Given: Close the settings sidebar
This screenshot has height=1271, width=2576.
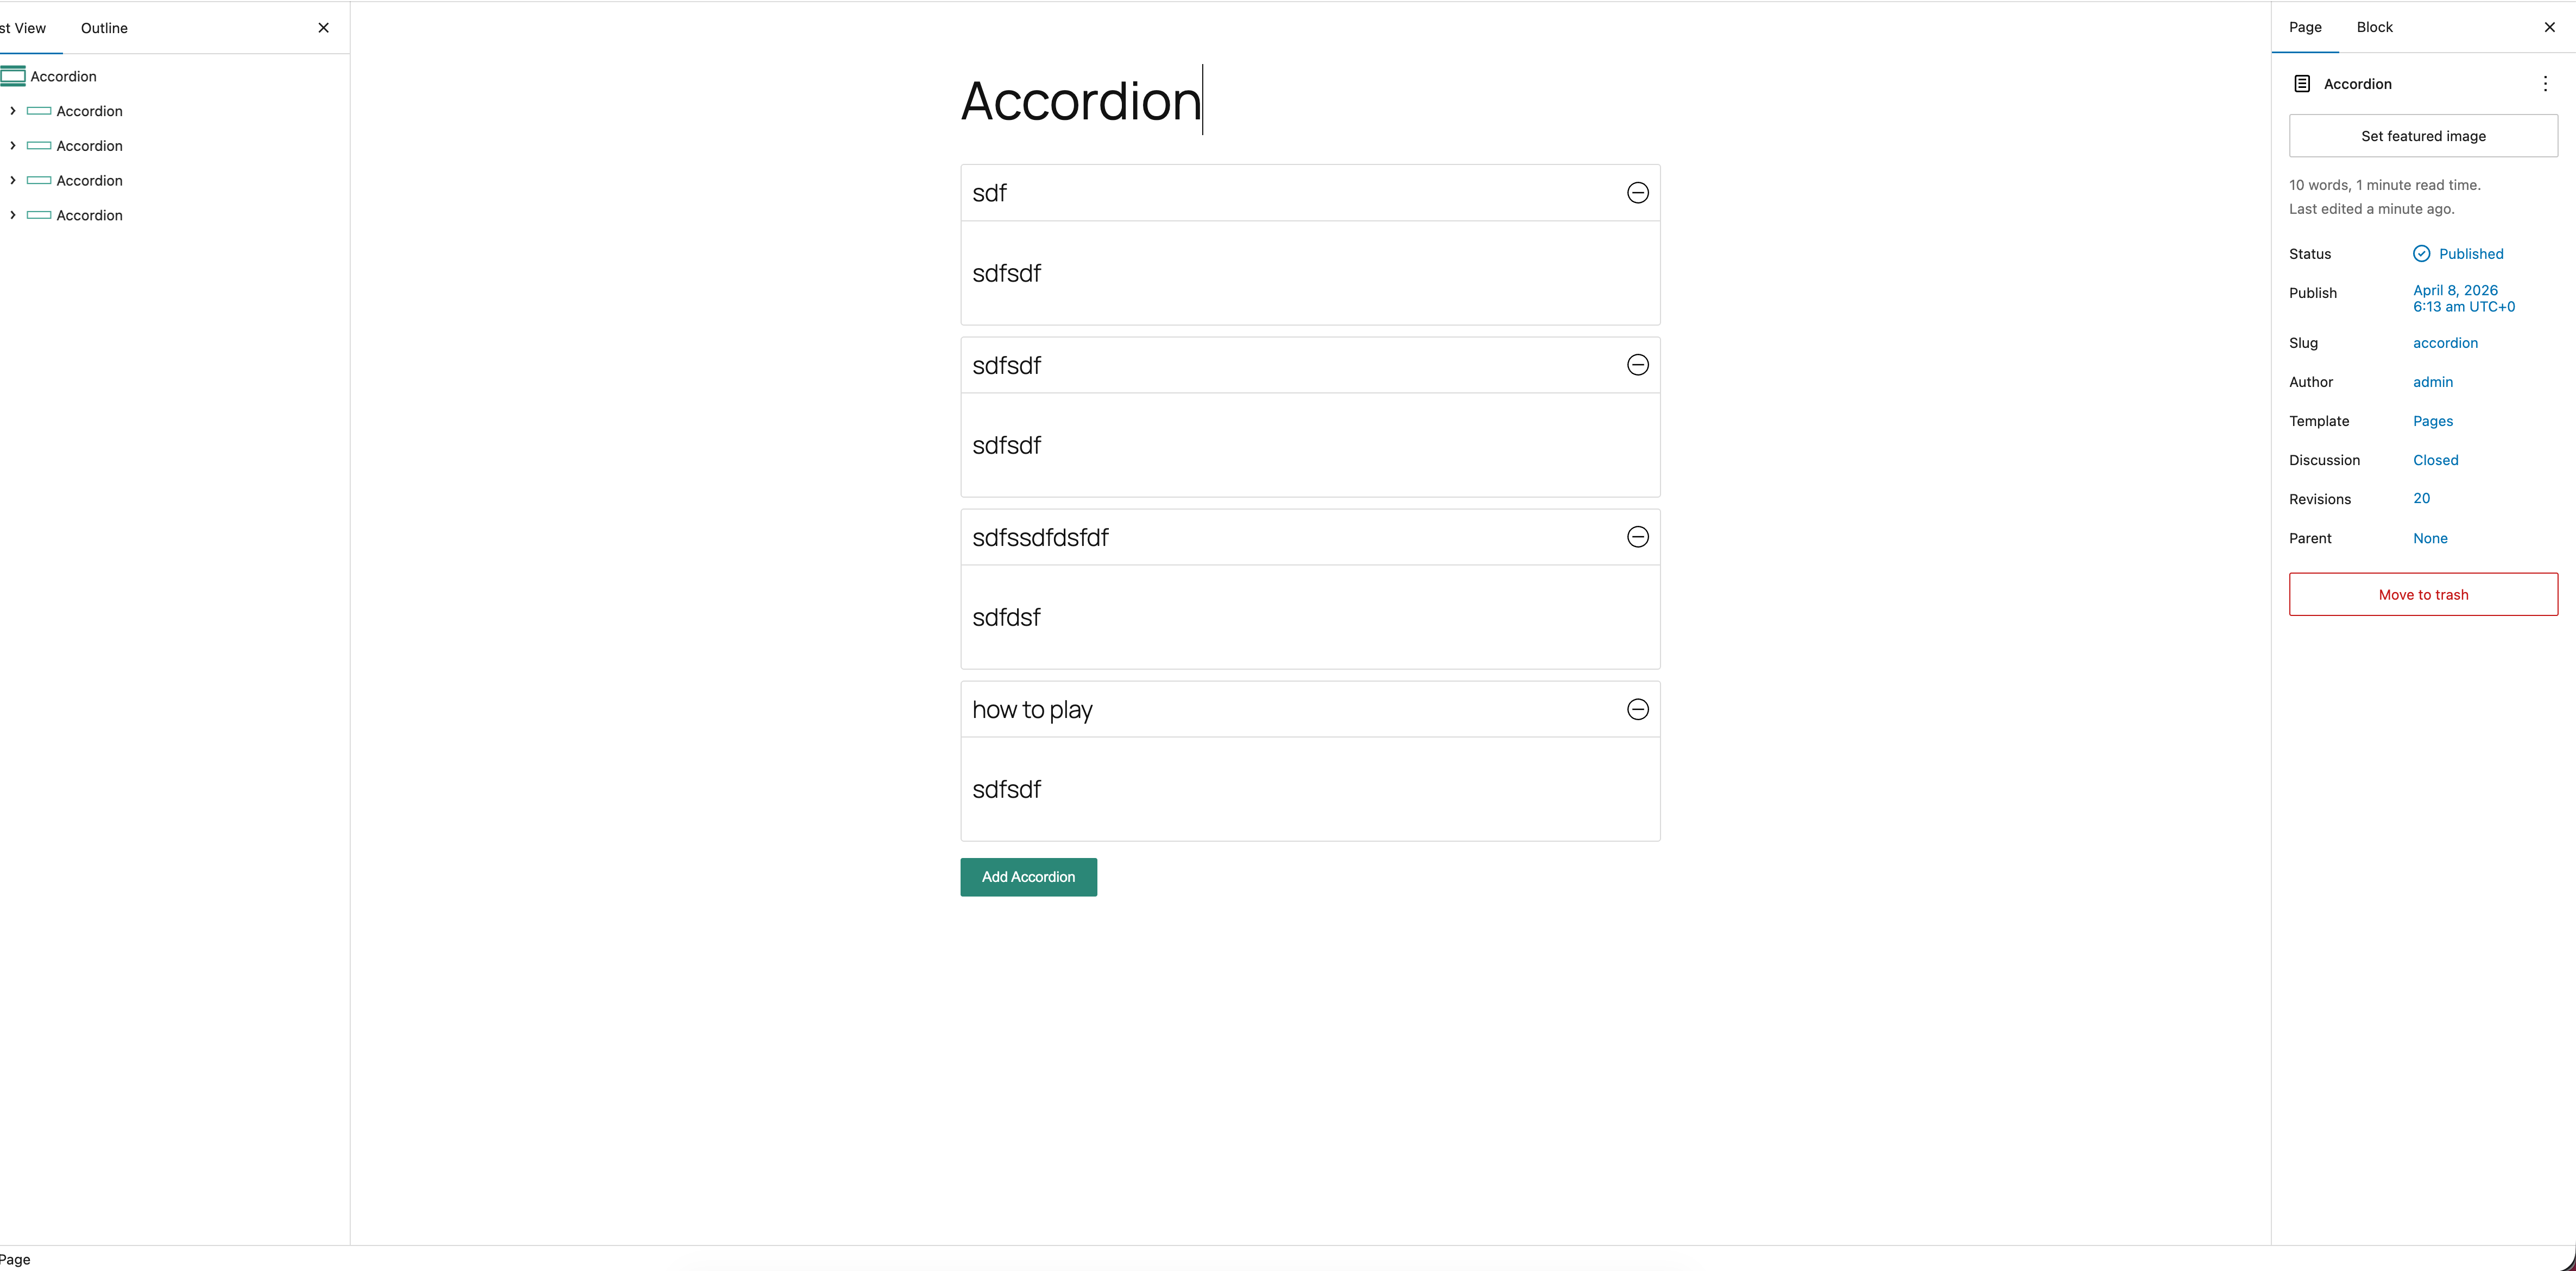Looking at the screenshot, I should click(x=2549, y=27).
